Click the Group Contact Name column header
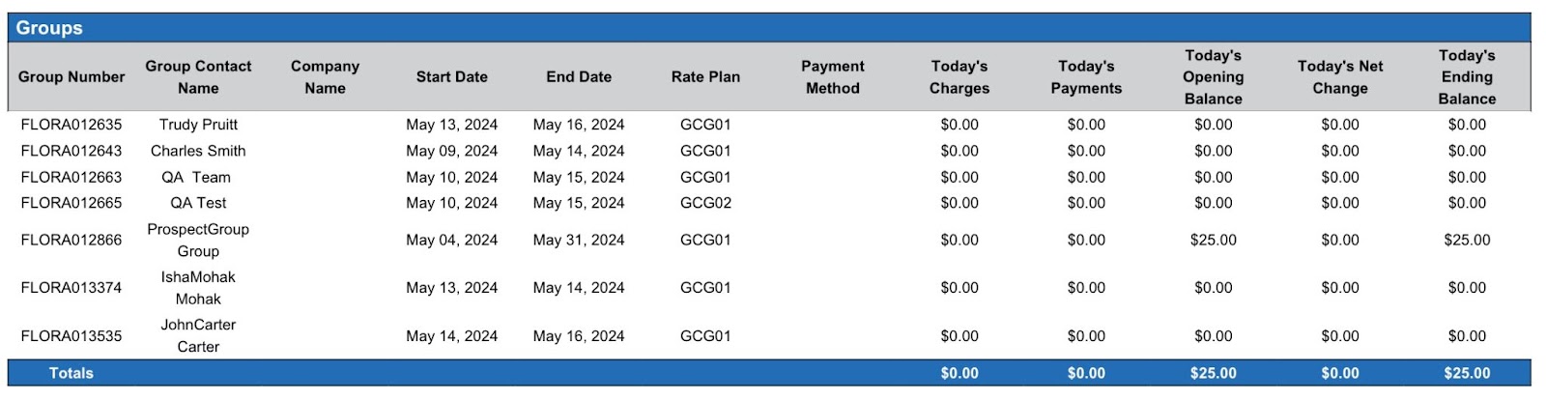 tap(198, 77)
